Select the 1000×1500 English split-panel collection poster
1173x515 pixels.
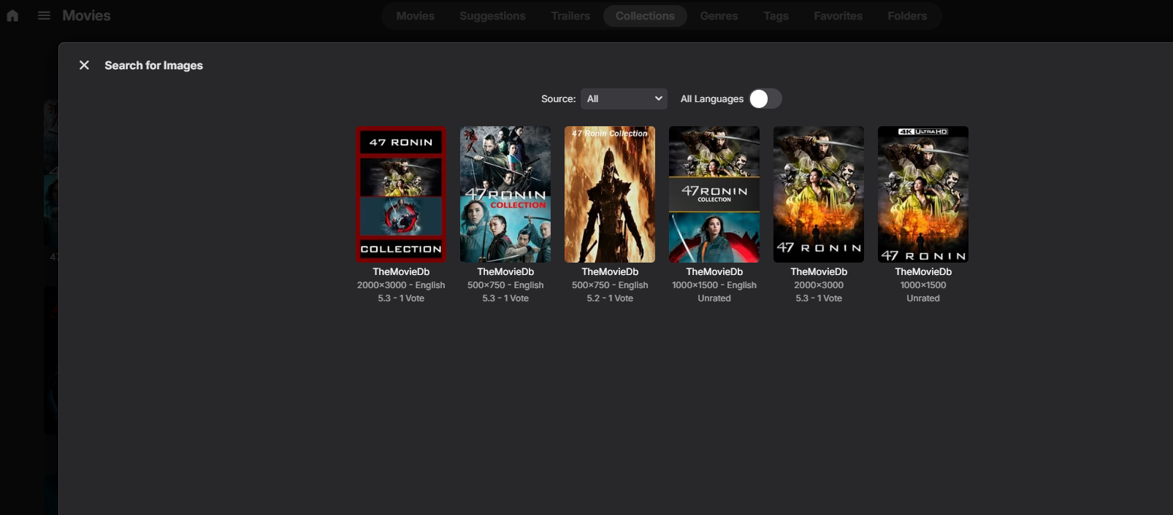[714, 194]
